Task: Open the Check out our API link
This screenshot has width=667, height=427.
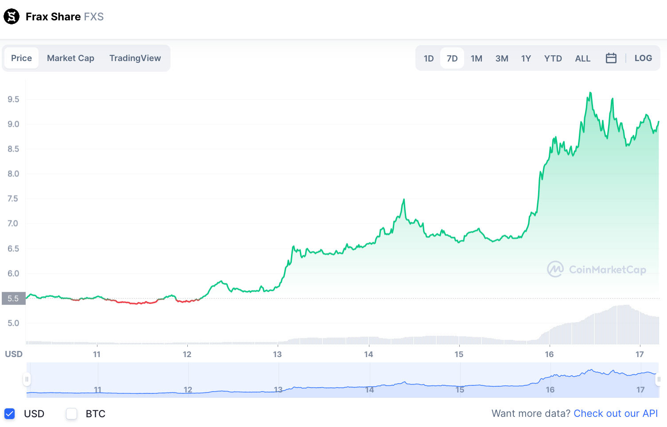Action: pos(616,413)
